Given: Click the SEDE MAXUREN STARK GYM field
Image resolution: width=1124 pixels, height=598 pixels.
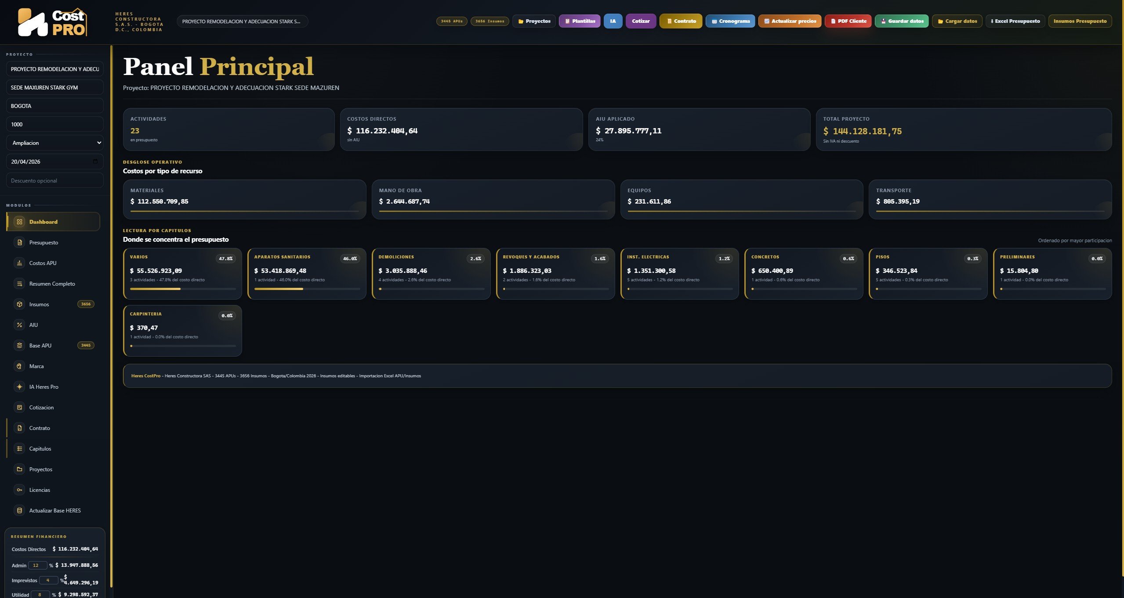Looking at the screenshot, I should point(55,88).
